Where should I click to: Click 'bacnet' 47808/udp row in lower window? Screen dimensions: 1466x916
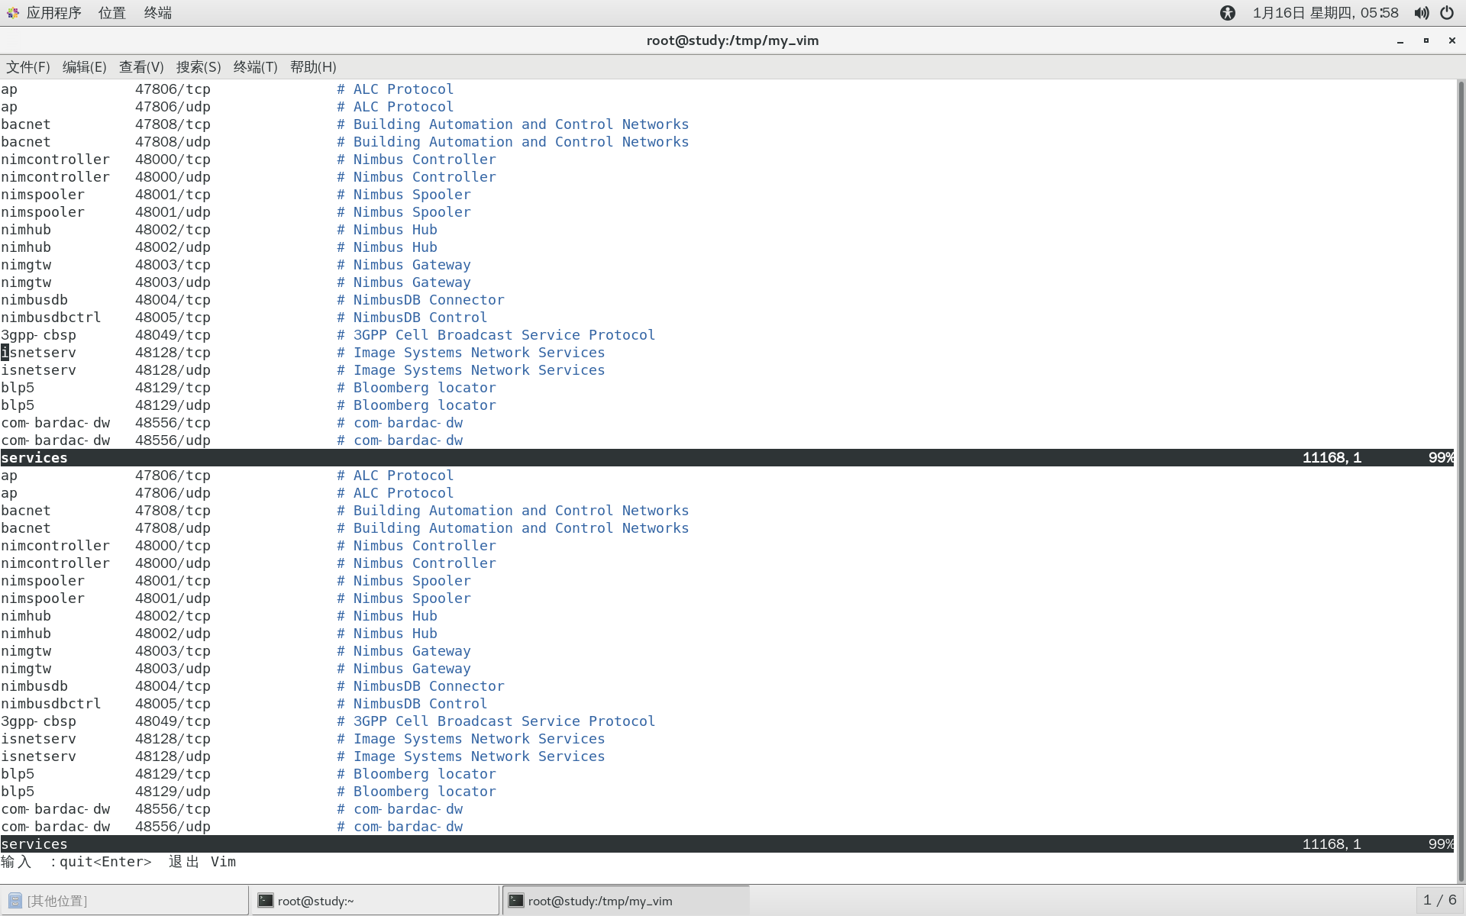[x=26, y=528]
